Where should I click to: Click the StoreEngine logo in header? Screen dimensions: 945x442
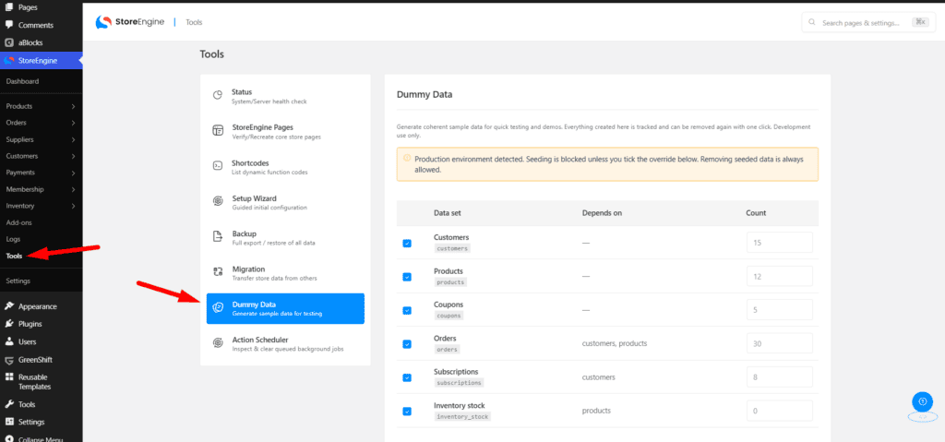pos(129,22)
